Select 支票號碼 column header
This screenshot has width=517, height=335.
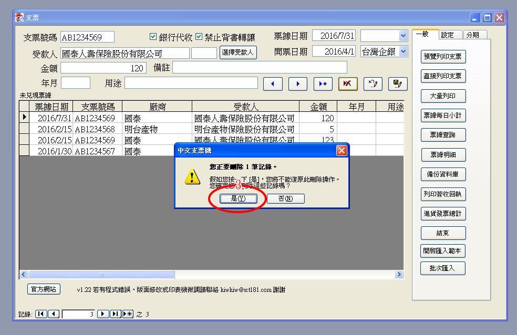click(x=97, y=107)
